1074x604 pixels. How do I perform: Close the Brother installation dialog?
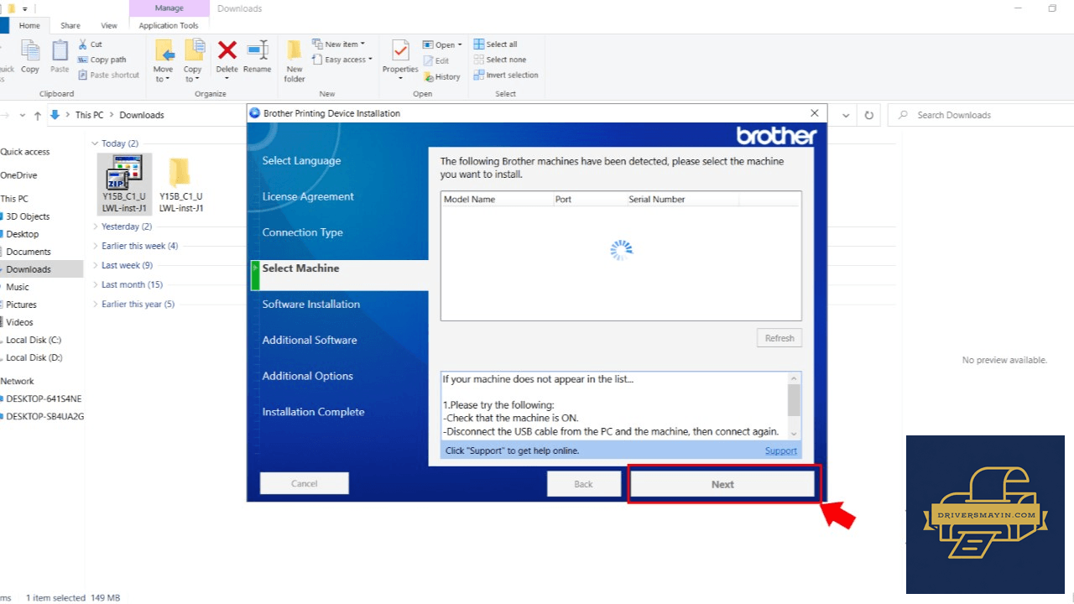[x=814, y=113]
